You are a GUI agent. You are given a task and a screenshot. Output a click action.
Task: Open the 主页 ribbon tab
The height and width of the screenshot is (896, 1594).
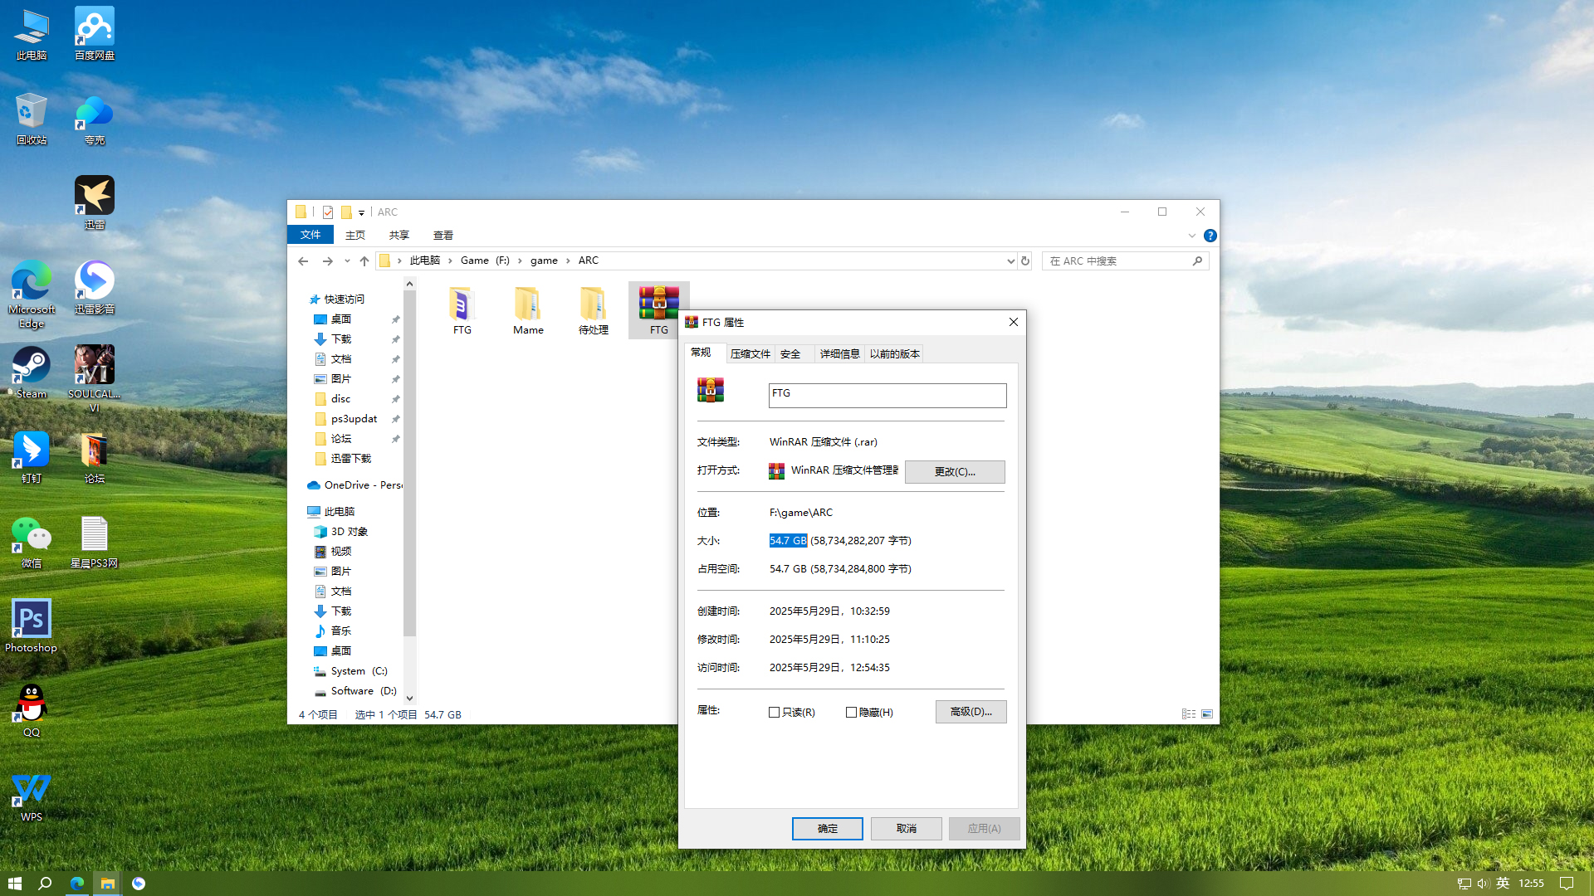(355, 235)
